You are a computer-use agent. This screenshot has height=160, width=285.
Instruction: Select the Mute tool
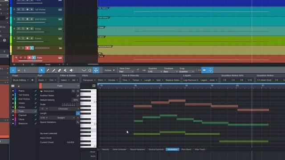[x=65, y=70]
